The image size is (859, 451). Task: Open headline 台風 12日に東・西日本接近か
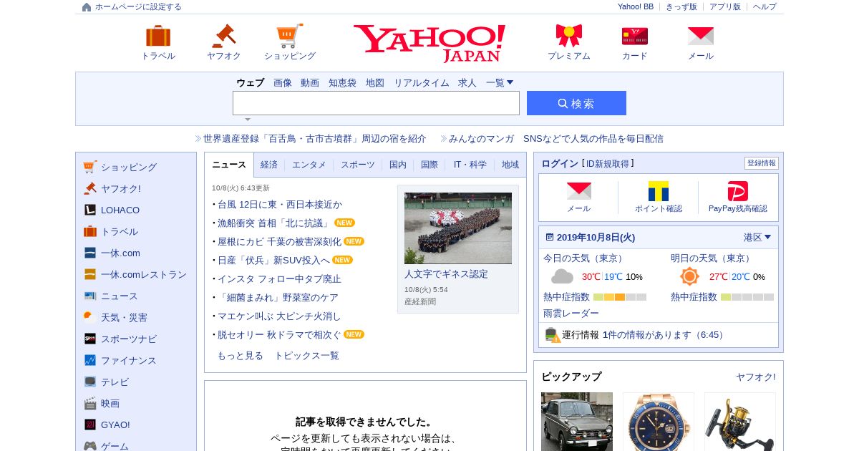(280, 204)
